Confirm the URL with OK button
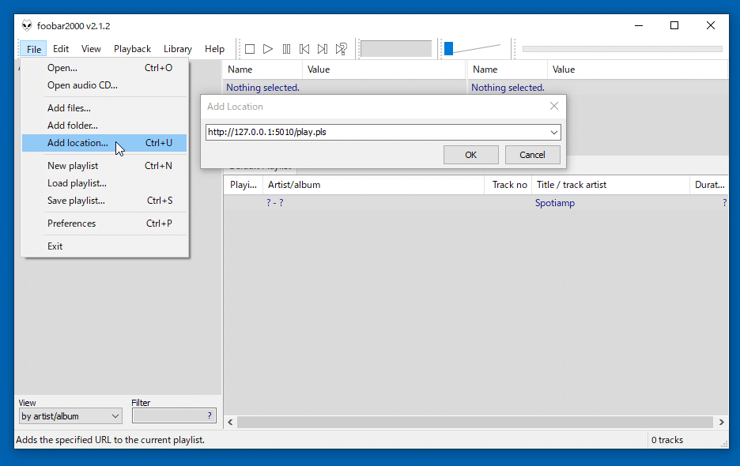 [470, 155]
